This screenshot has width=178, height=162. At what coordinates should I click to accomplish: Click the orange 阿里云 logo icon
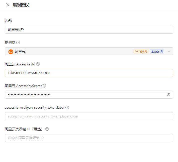(11, 52)
